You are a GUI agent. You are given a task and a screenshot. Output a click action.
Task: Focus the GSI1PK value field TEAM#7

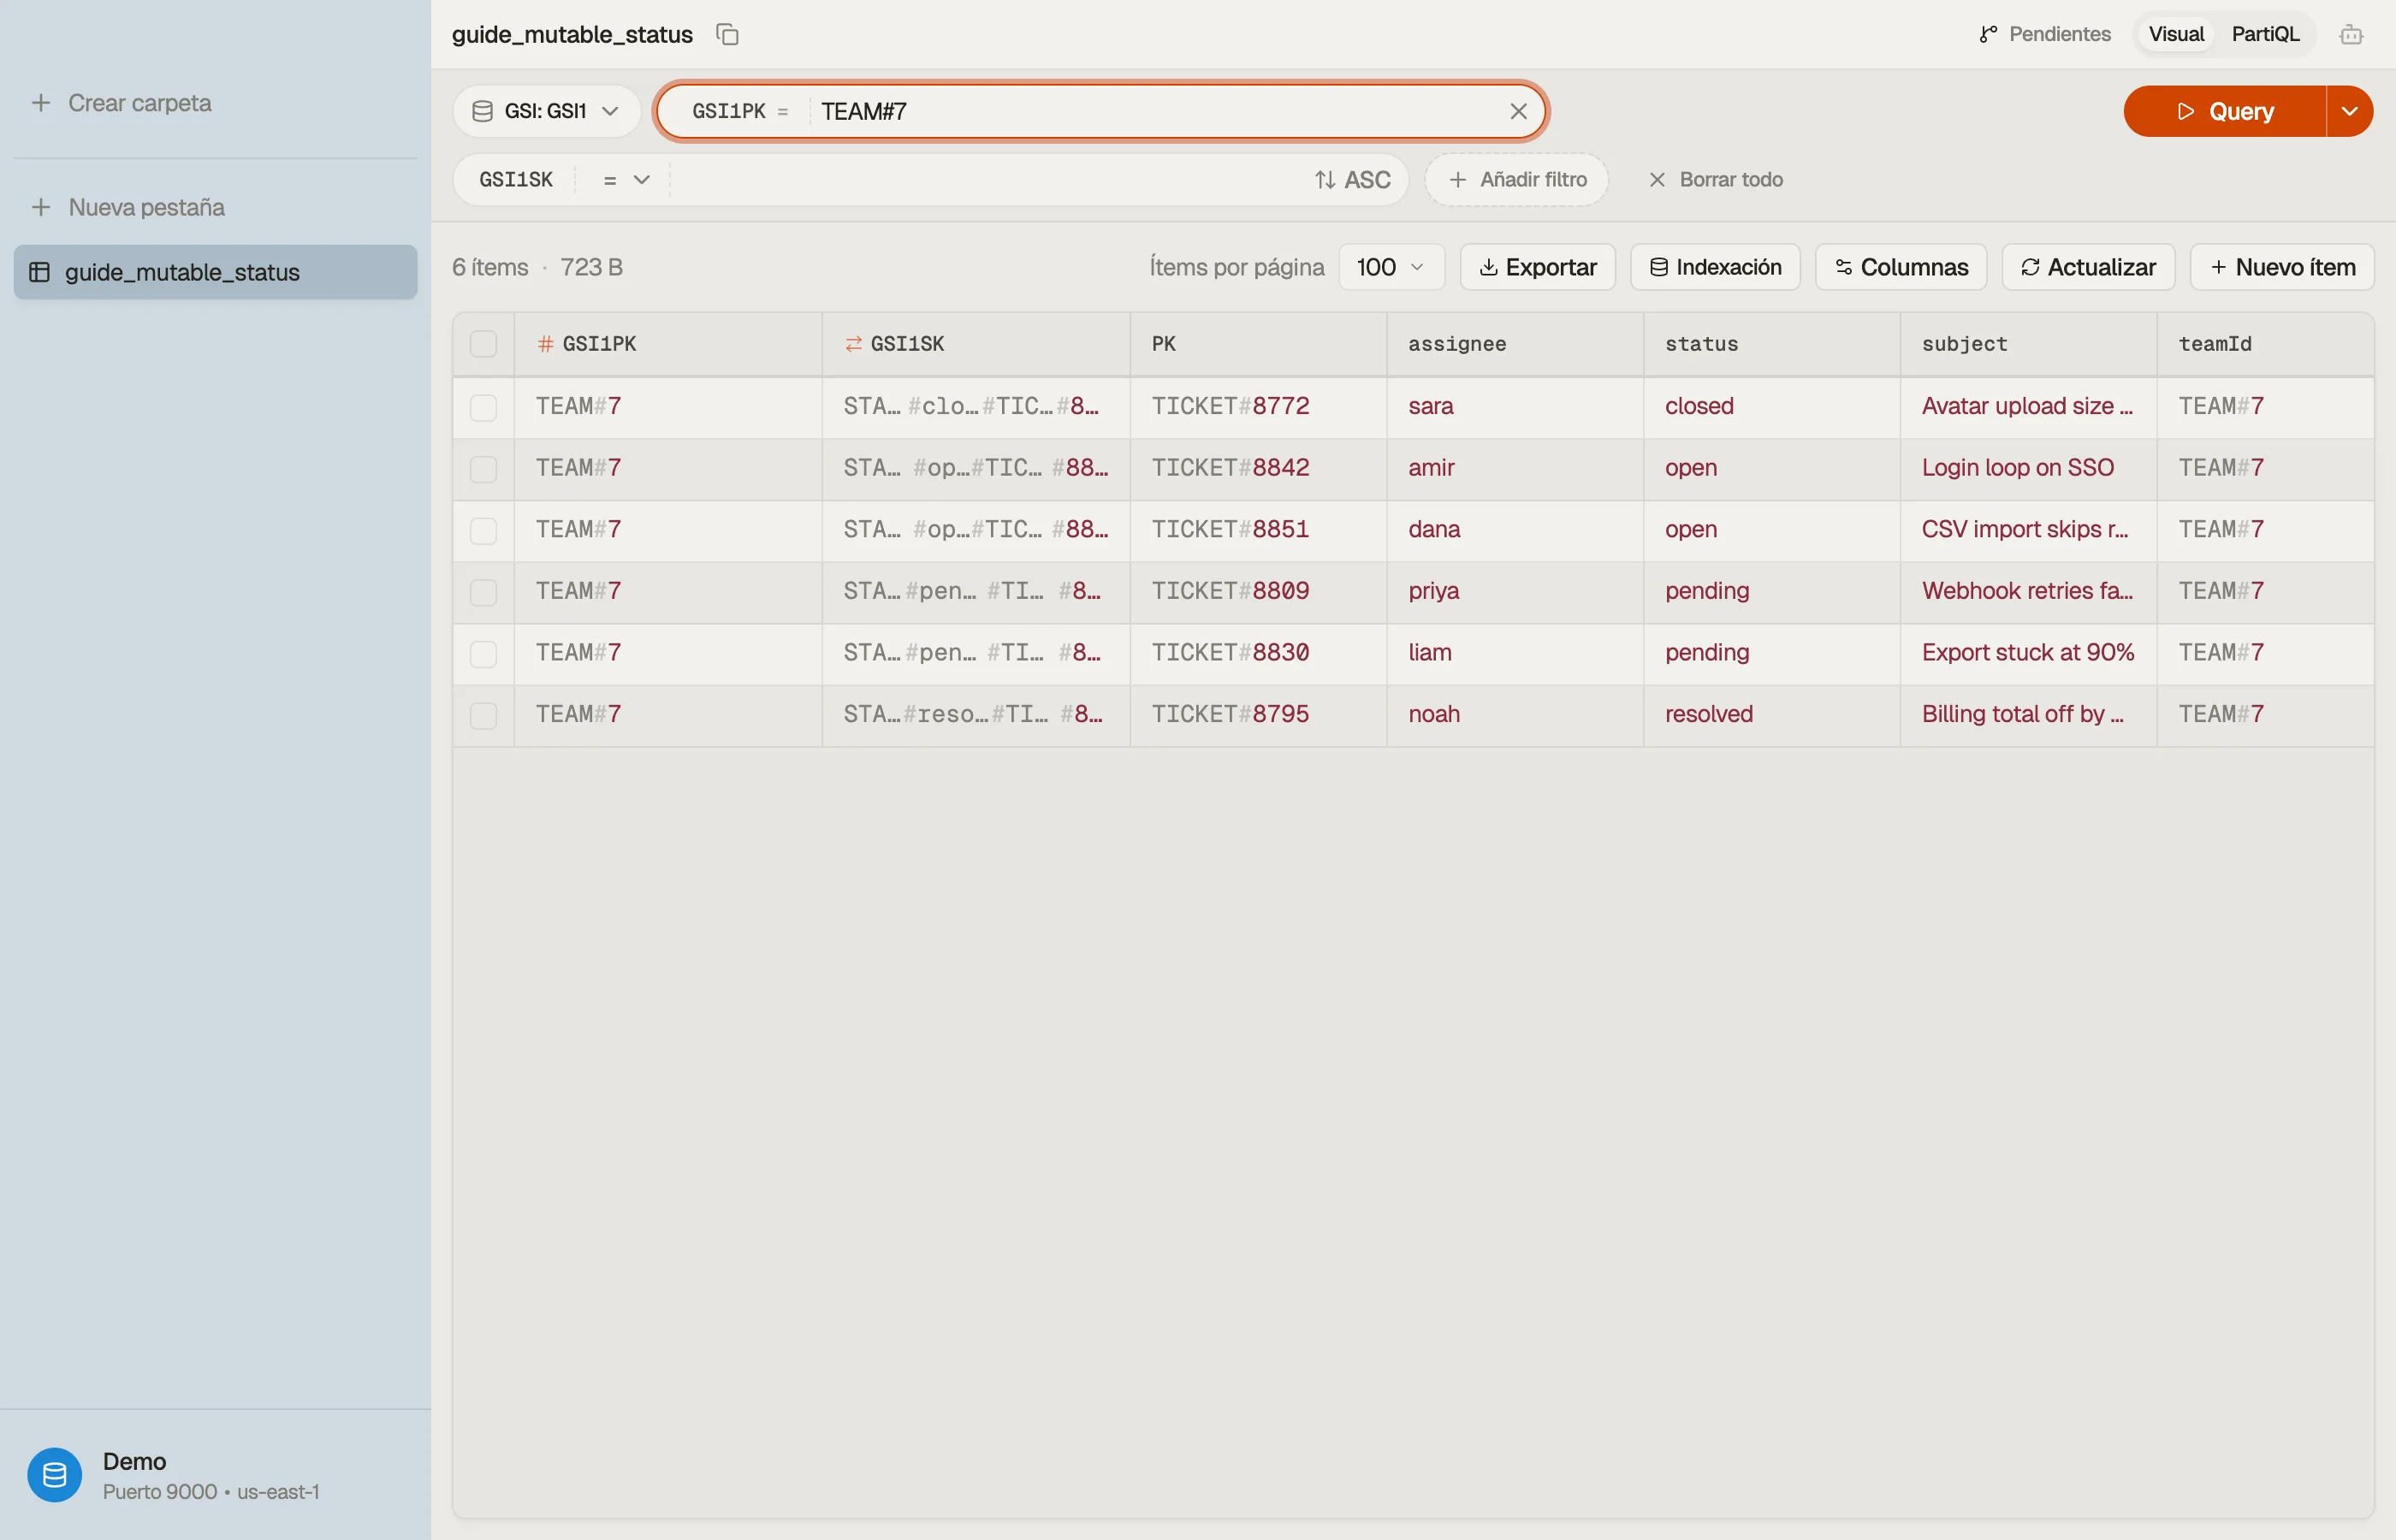(x=1155, y=111)
